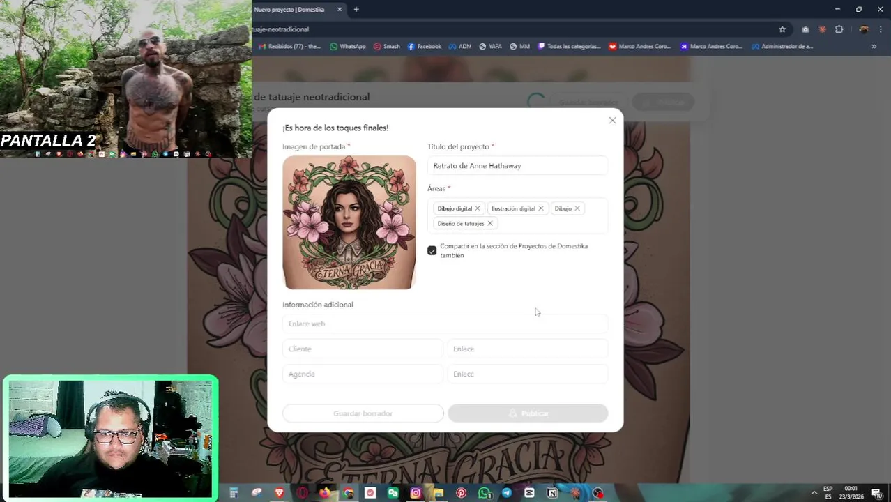891x502 pixels.
Task: Click the Publicar button
Action: tap(528, 413)
